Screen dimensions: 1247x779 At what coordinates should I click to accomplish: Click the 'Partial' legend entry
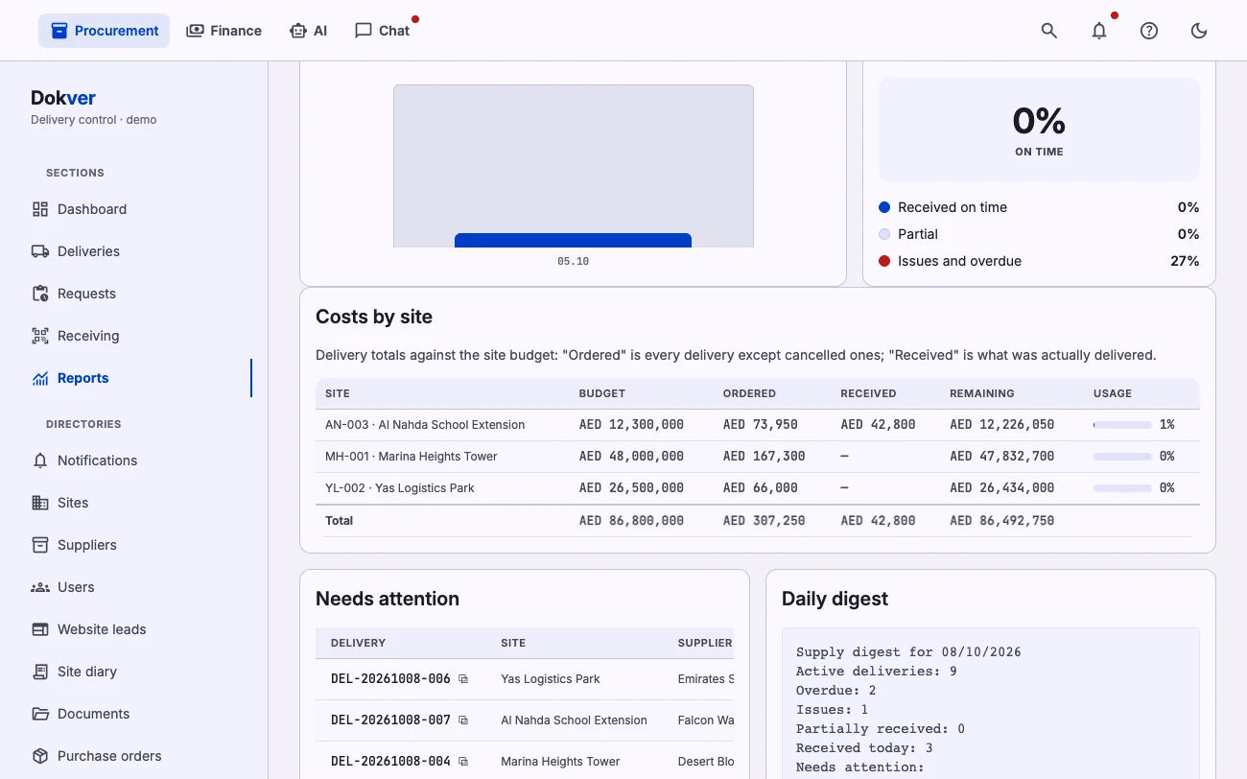point(1039,234)
